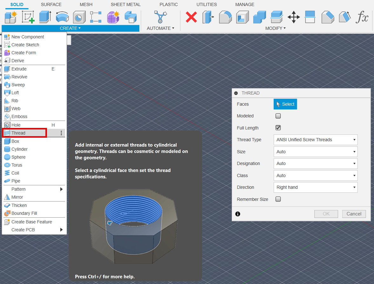Screen dimensions: 374x284
Task: Select the Revolve tool in the toolbar
Action: pyautogui.click(x=62, y=17)
